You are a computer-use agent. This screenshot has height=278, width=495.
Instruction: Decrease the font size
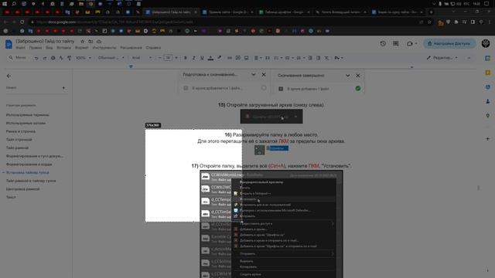[x=160, y=58]
